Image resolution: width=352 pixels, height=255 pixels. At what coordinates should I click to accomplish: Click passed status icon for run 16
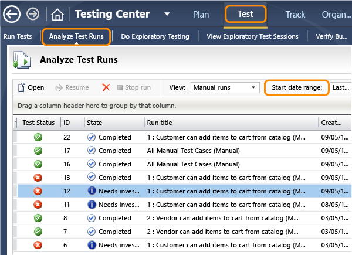(x=38, y=164)
